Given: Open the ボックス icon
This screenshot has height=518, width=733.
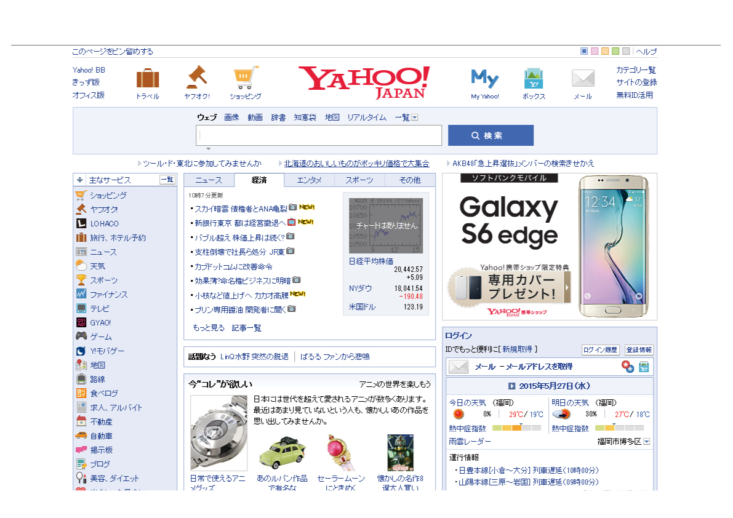Looking at the screenshot, I should [x=534, y=78].
